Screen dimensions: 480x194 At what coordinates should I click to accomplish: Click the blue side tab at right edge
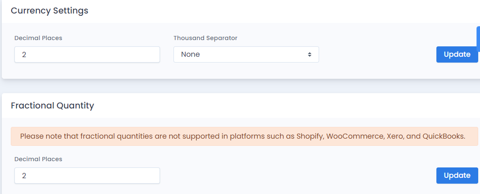pos(478,39)
